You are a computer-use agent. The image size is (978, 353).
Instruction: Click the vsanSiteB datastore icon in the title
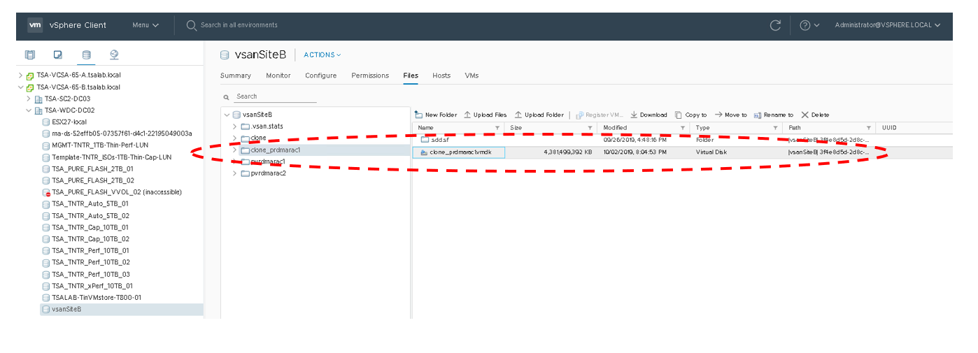pyautogui.click(x=225, y=55)
